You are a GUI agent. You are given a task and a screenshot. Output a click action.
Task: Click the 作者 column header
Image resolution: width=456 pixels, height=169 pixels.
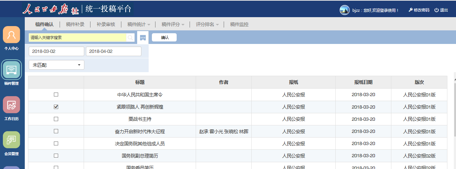tap(224, 82)
